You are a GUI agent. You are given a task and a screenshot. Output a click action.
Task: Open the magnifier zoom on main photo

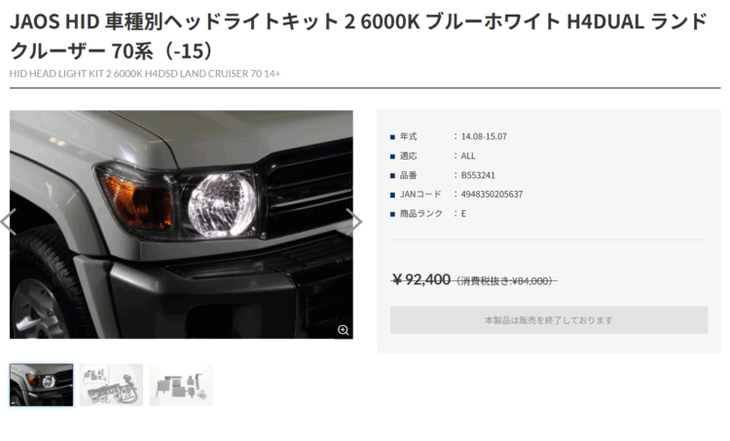344,330
